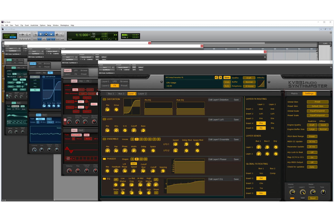Image resolution: width=334 pixels, height=222 pixels.
Task: Toggle the EQ effect on/off
Action: pos(104,179)
